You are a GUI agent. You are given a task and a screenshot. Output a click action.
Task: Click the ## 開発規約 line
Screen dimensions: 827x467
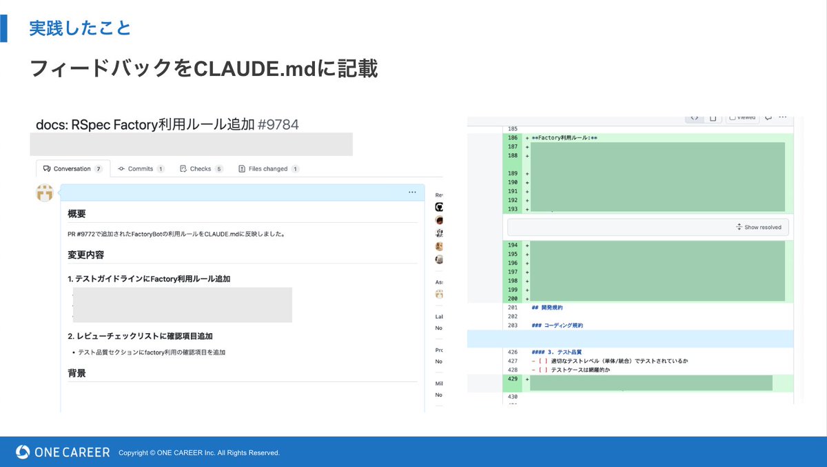547,307
